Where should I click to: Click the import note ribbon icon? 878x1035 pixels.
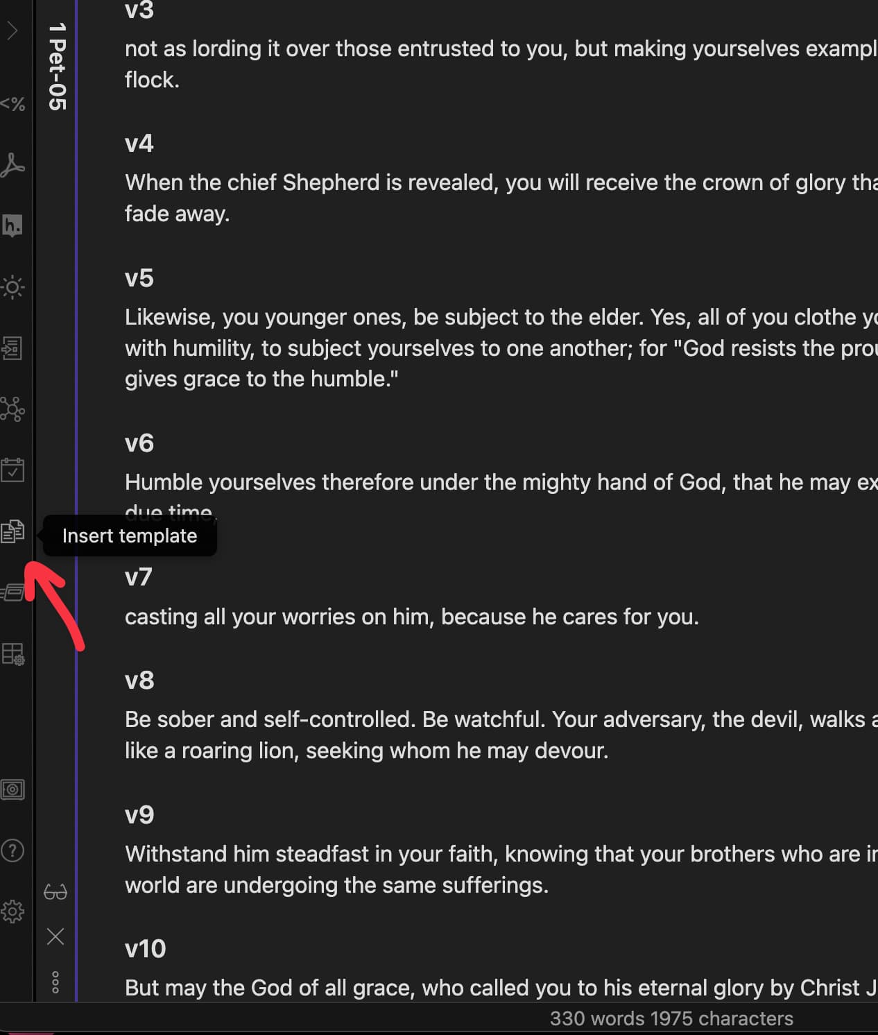[x=12, y=348]
